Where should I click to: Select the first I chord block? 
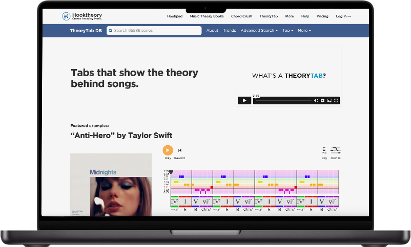(185, 201)
